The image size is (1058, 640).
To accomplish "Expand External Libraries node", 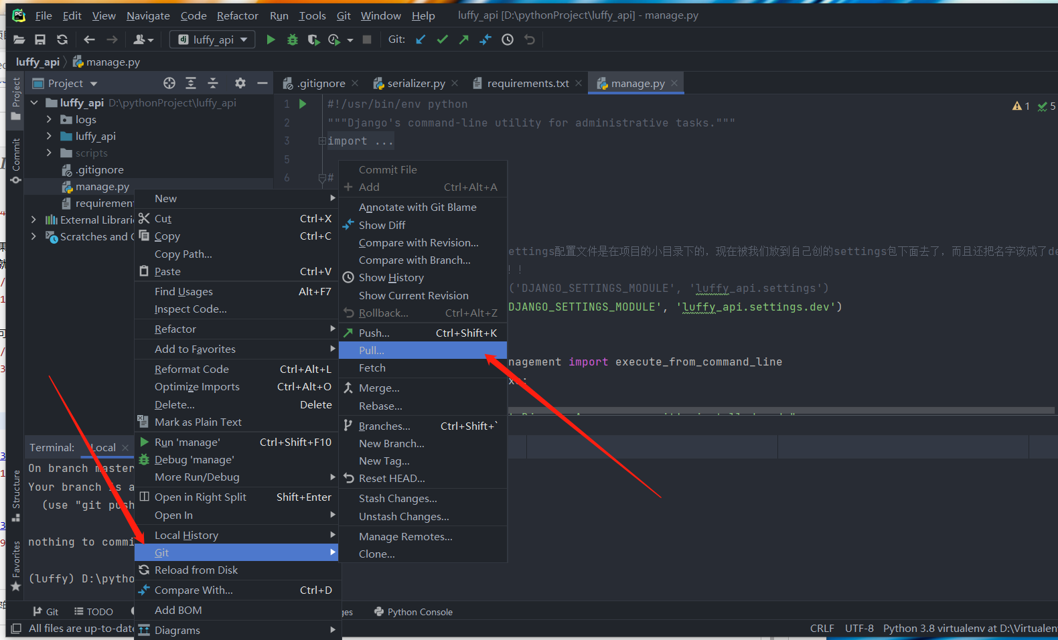I will pos(34,220).
